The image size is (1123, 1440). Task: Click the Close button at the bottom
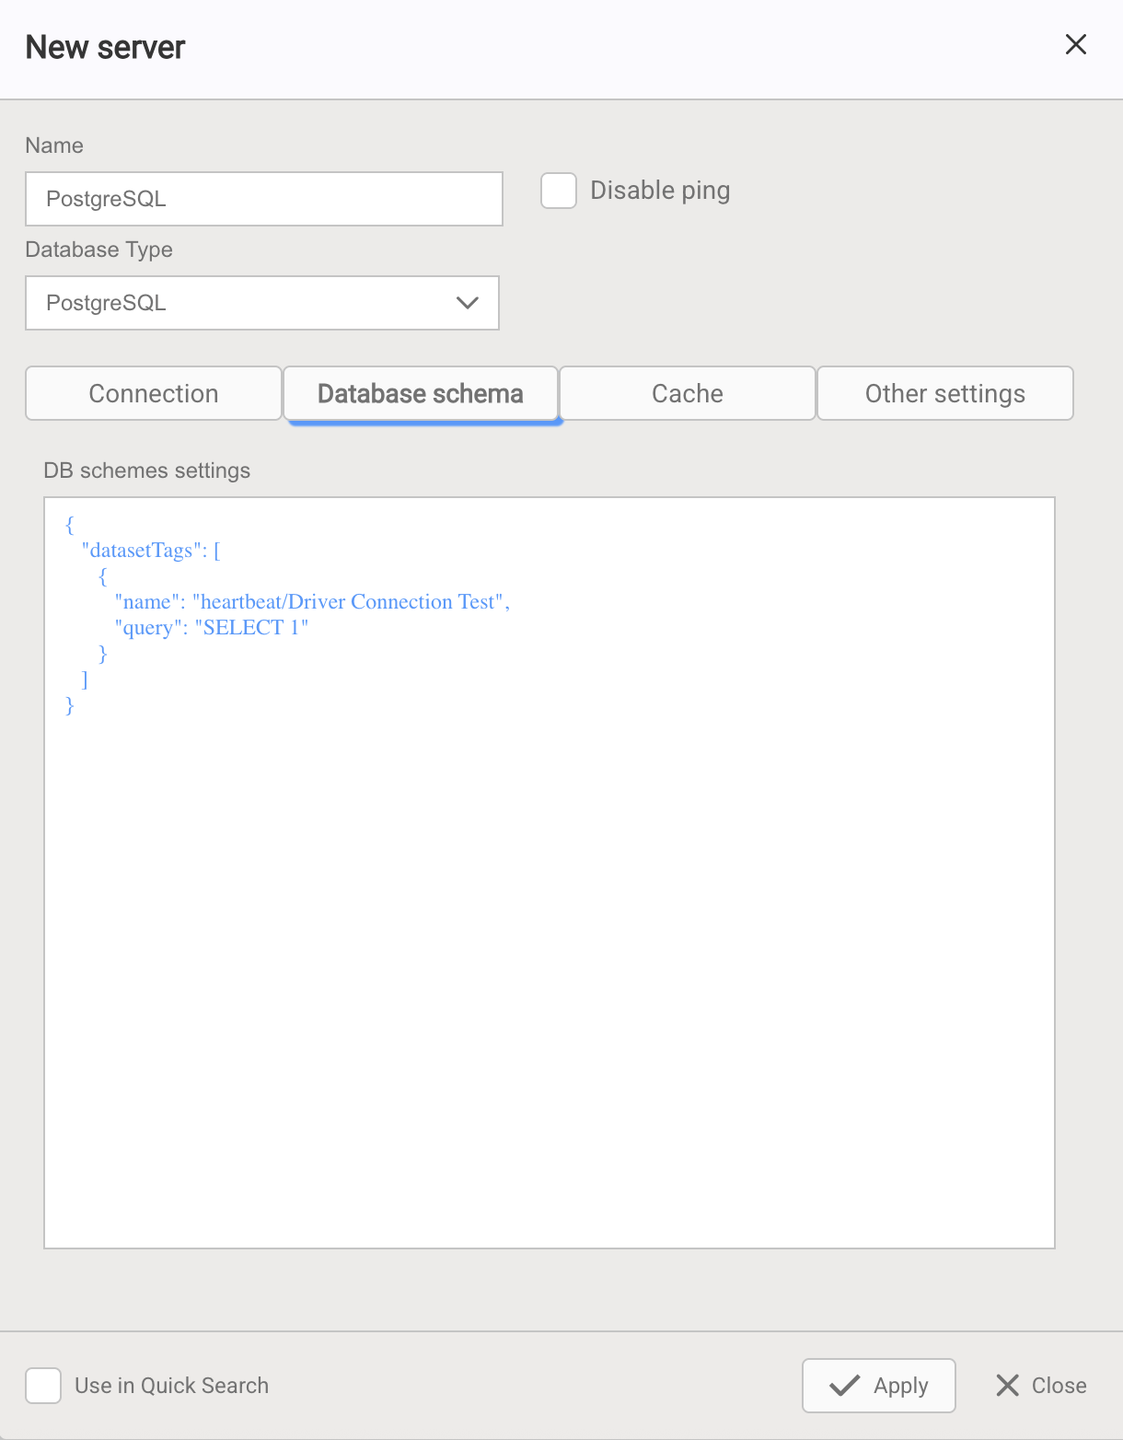tap(1041, 1386)
